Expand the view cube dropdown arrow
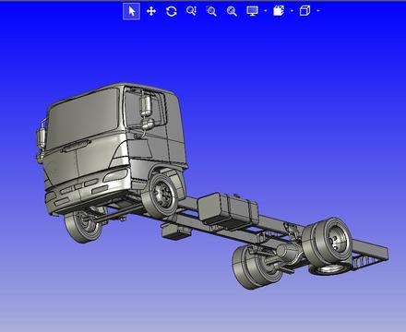 tap(318, 11)
